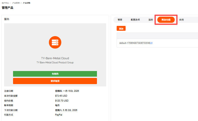
Task: Click the 管理产品 page heading
Action: click(7, 8)
